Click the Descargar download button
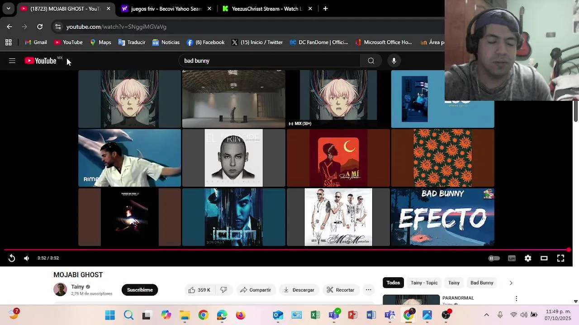 click(299, 290)
